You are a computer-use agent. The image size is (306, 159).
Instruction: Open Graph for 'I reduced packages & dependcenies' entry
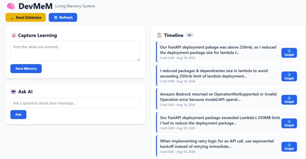(x=289, y=76)
